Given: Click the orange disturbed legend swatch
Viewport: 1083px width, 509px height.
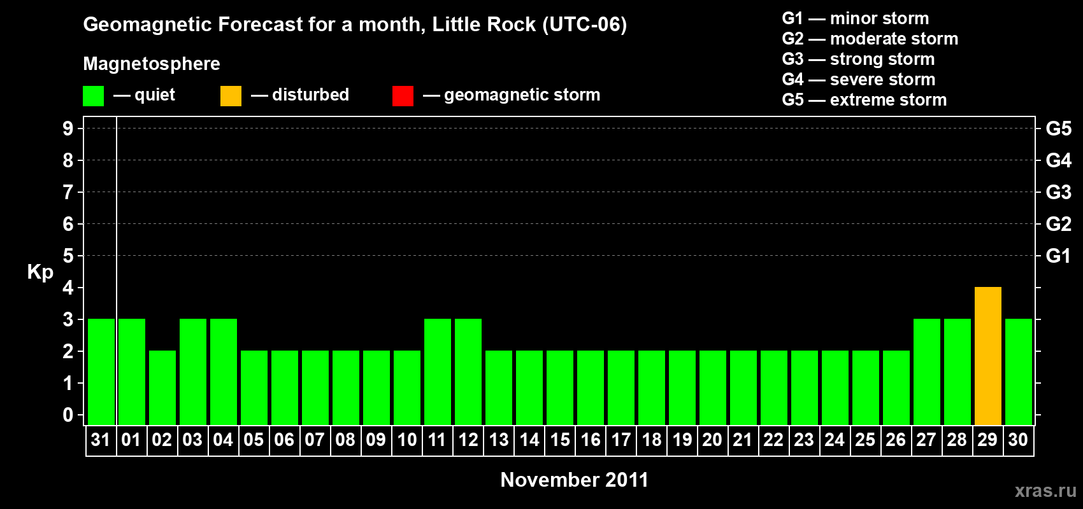Looking at the screenshot, I should (231, 96).
